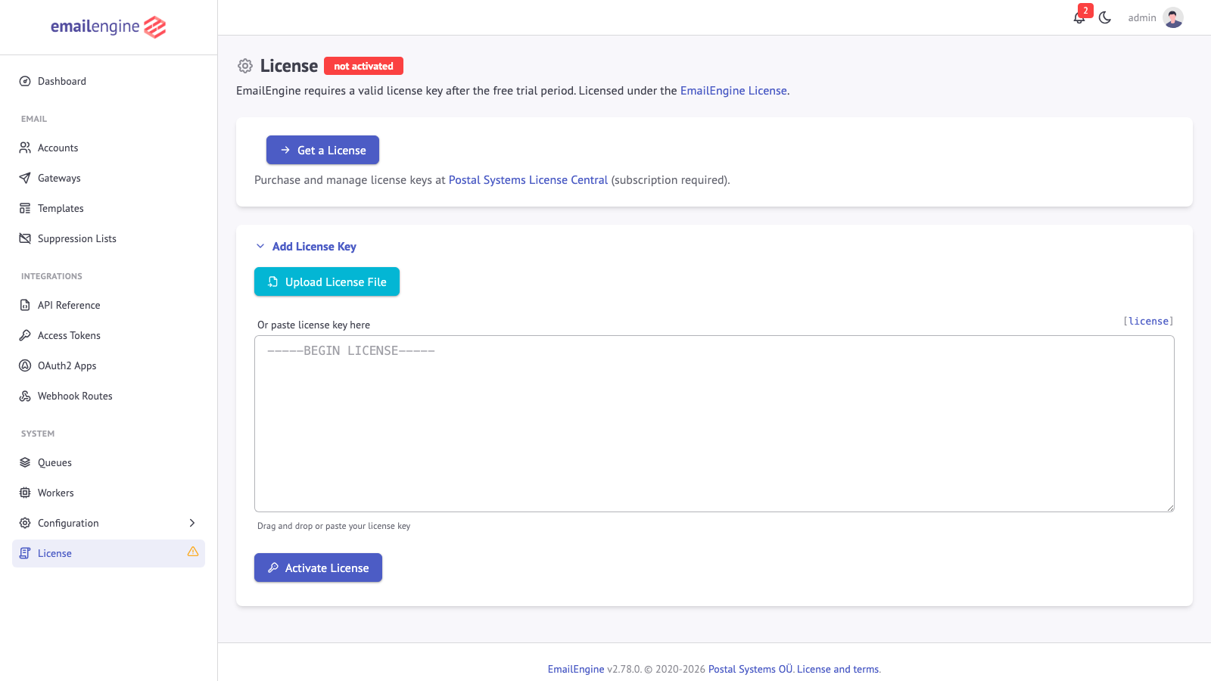This screenshot has width=1211, height=681.
Task: Open the admin user avatar
Action: click(x=1173, y=17)
